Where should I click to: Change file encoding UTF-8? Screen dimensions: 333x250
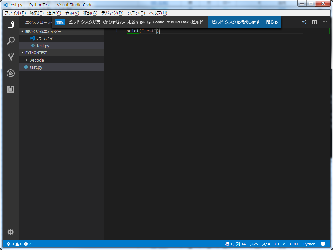pyautogui.click(x=280, y=244)
